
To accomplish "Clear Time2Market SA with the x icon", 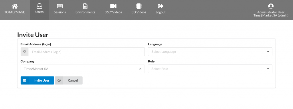I will click(140, 69).
